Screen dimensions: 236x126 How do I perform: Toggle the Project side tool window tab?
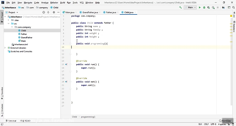(x=2, y=17)
